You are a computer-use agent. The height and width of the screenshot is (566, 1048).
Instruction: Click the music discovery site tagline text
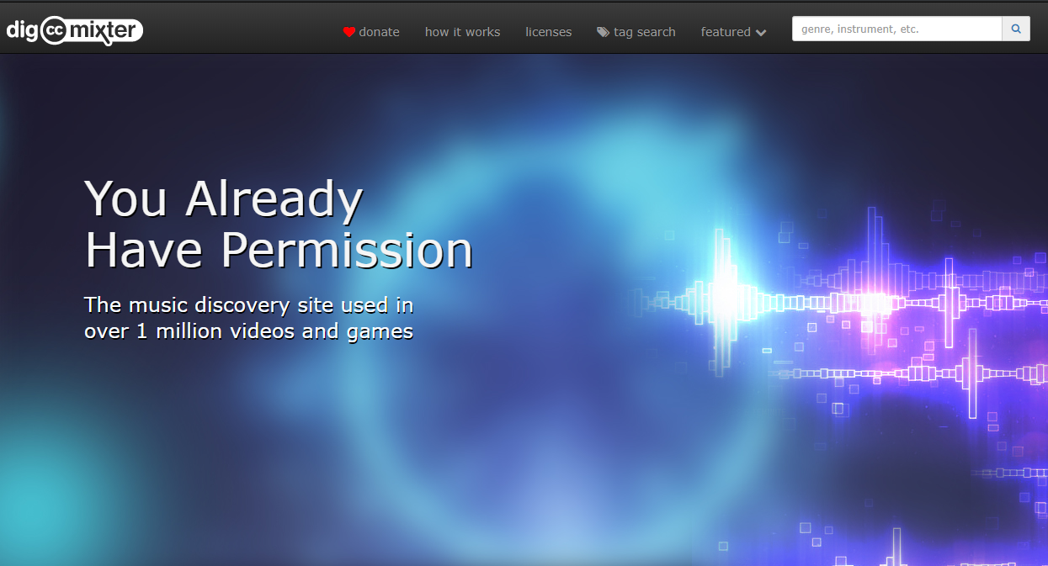pyautogui.click(x=249, y=317)
